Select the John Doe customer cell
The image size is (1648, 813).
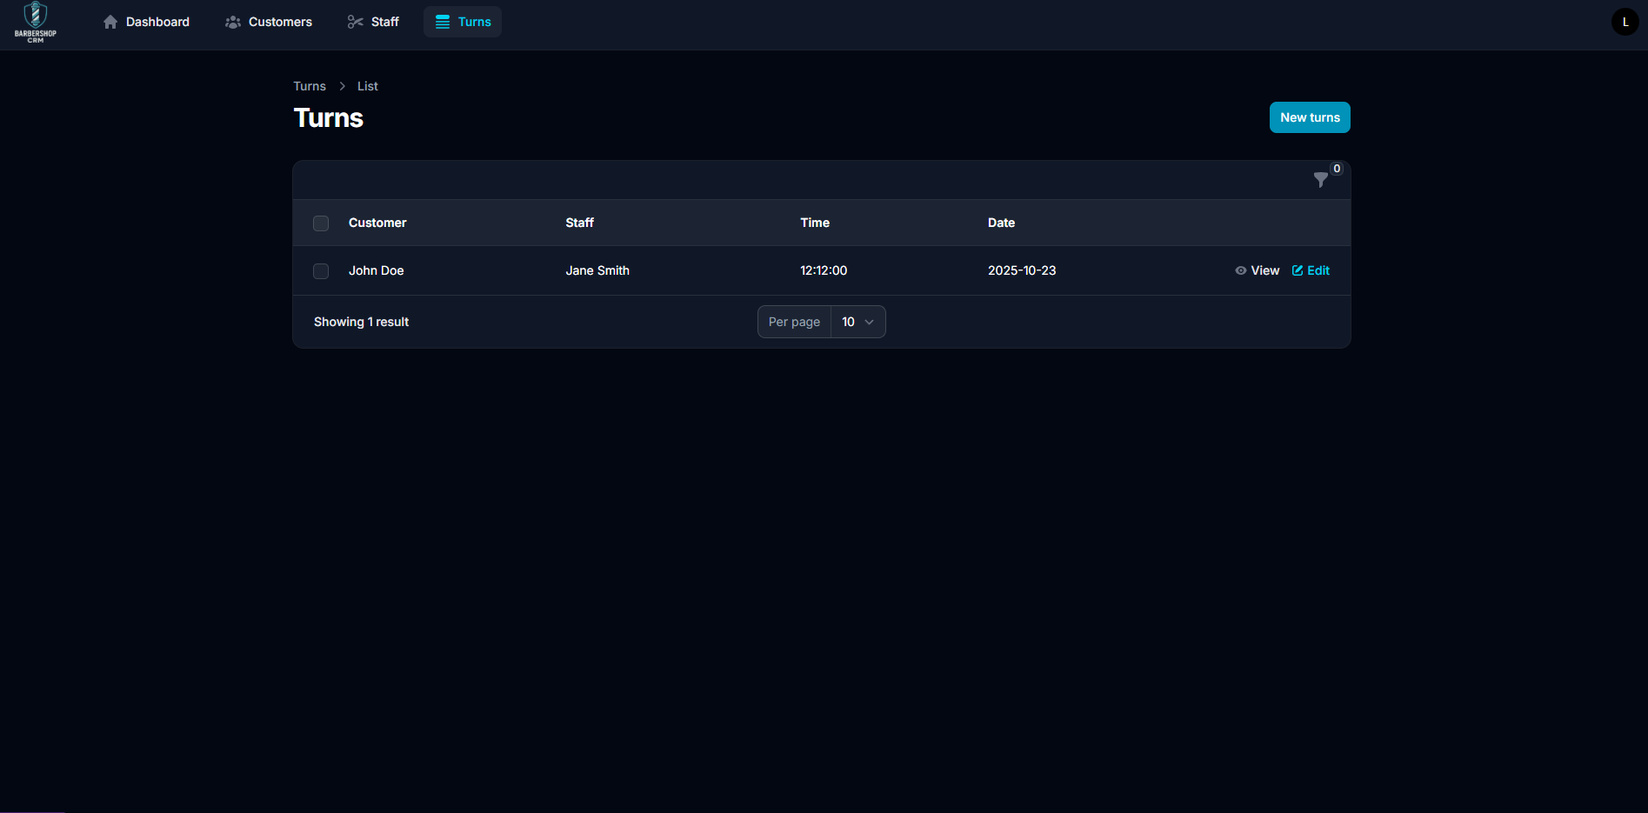tap(376, 270)
